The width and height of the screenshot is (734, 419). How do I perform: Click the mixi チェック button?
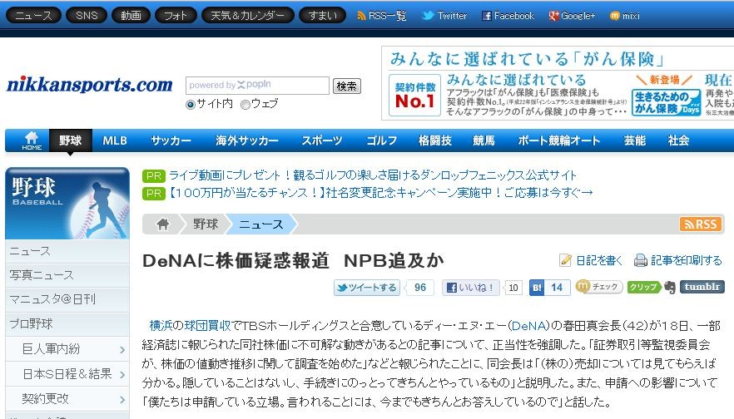point(598,287)
